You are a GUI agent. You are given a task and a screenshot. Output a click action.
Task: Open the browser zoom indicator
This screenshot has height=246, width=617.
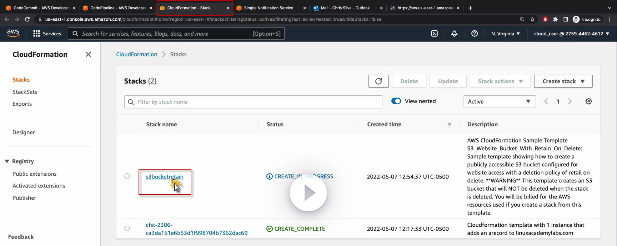coord(522,19)
